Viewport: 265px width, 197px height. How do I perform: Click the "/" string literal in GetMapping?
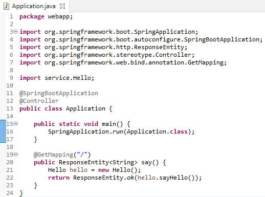click(x=82, y=155)
